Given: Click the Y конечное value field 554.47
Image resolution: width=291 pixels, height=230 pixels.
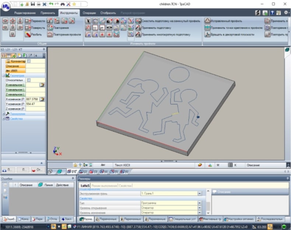Looking at the screenshot, I should coord(35,104).
